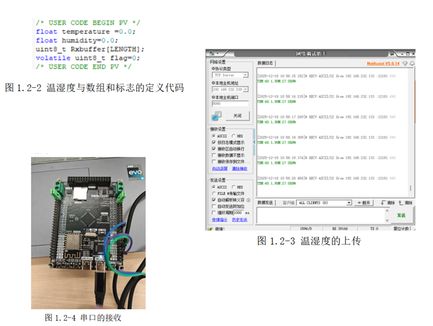This screenshot has height=326, width=433.
Task: Click the diamond icon next to NetAssist version
Action: (x=405, y=63)
